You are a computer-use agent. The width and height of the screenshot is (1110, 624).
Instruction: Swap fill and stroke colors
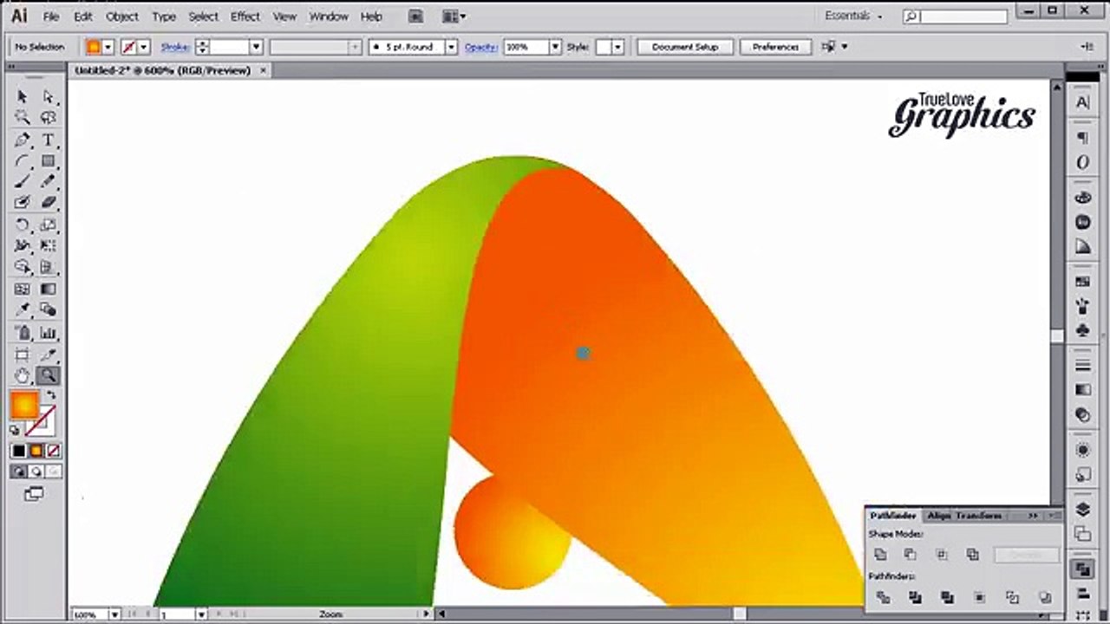51,396
